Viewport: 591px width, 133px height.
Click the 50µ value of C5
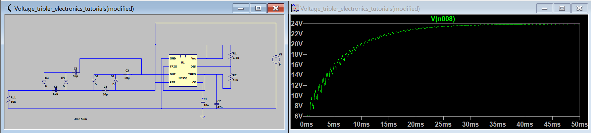(x=76, y=76)
